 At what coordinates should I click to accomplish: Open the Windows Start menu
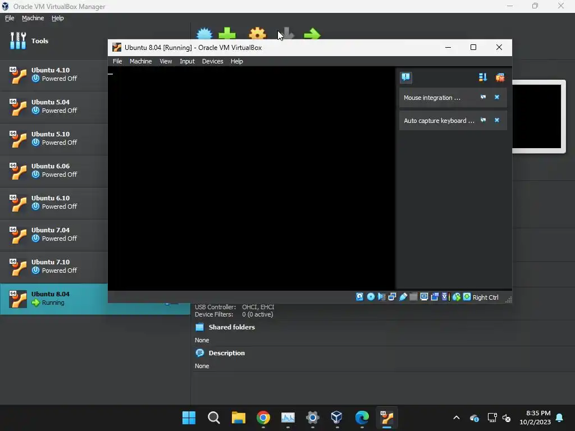coord(189,418)
